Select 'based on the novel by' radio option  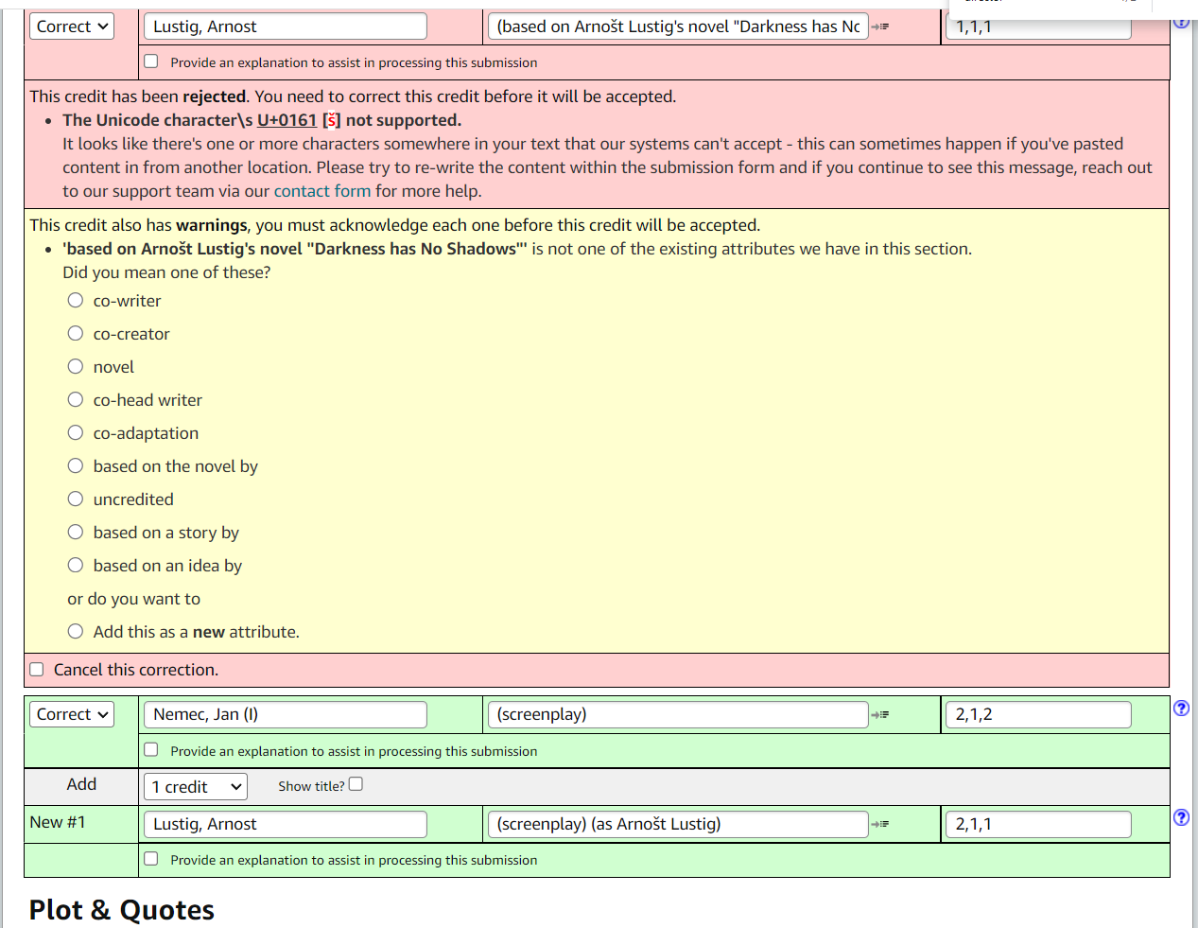(76, 465)
